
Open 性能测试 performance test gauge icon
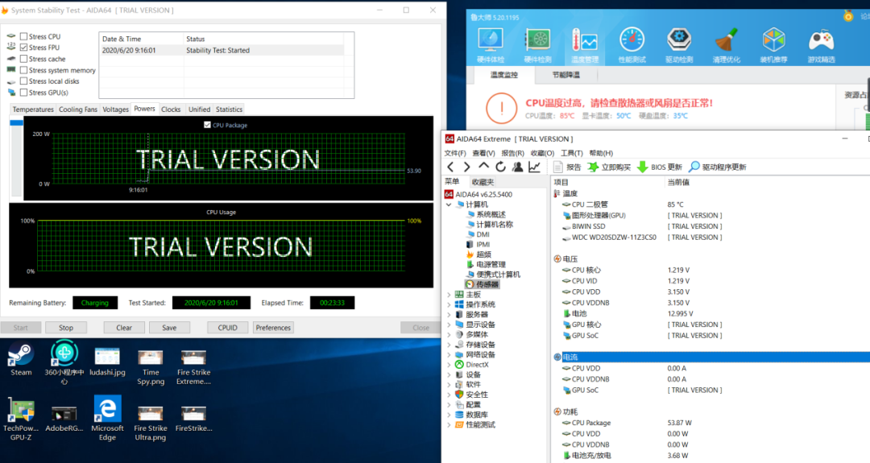(632, 44)
